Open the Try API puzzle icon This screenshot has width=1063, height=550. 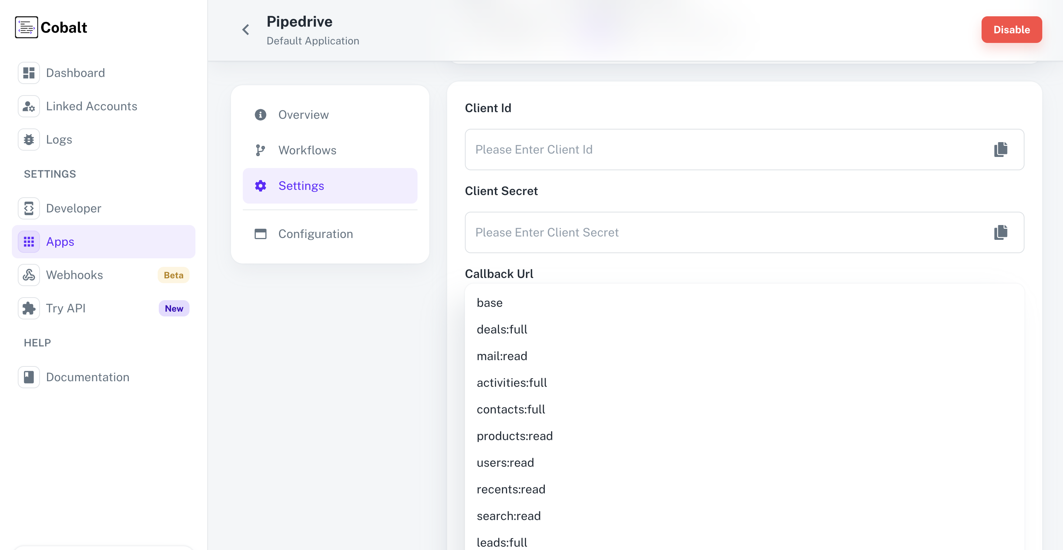tap(28, 309)
